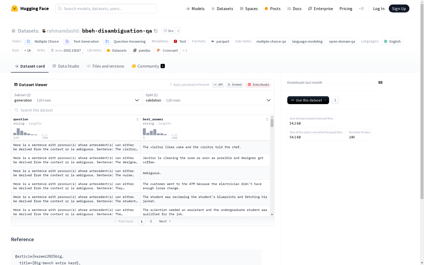
Task: Click the open-domain-qa sub-task tag
Action: pos(342,41)
